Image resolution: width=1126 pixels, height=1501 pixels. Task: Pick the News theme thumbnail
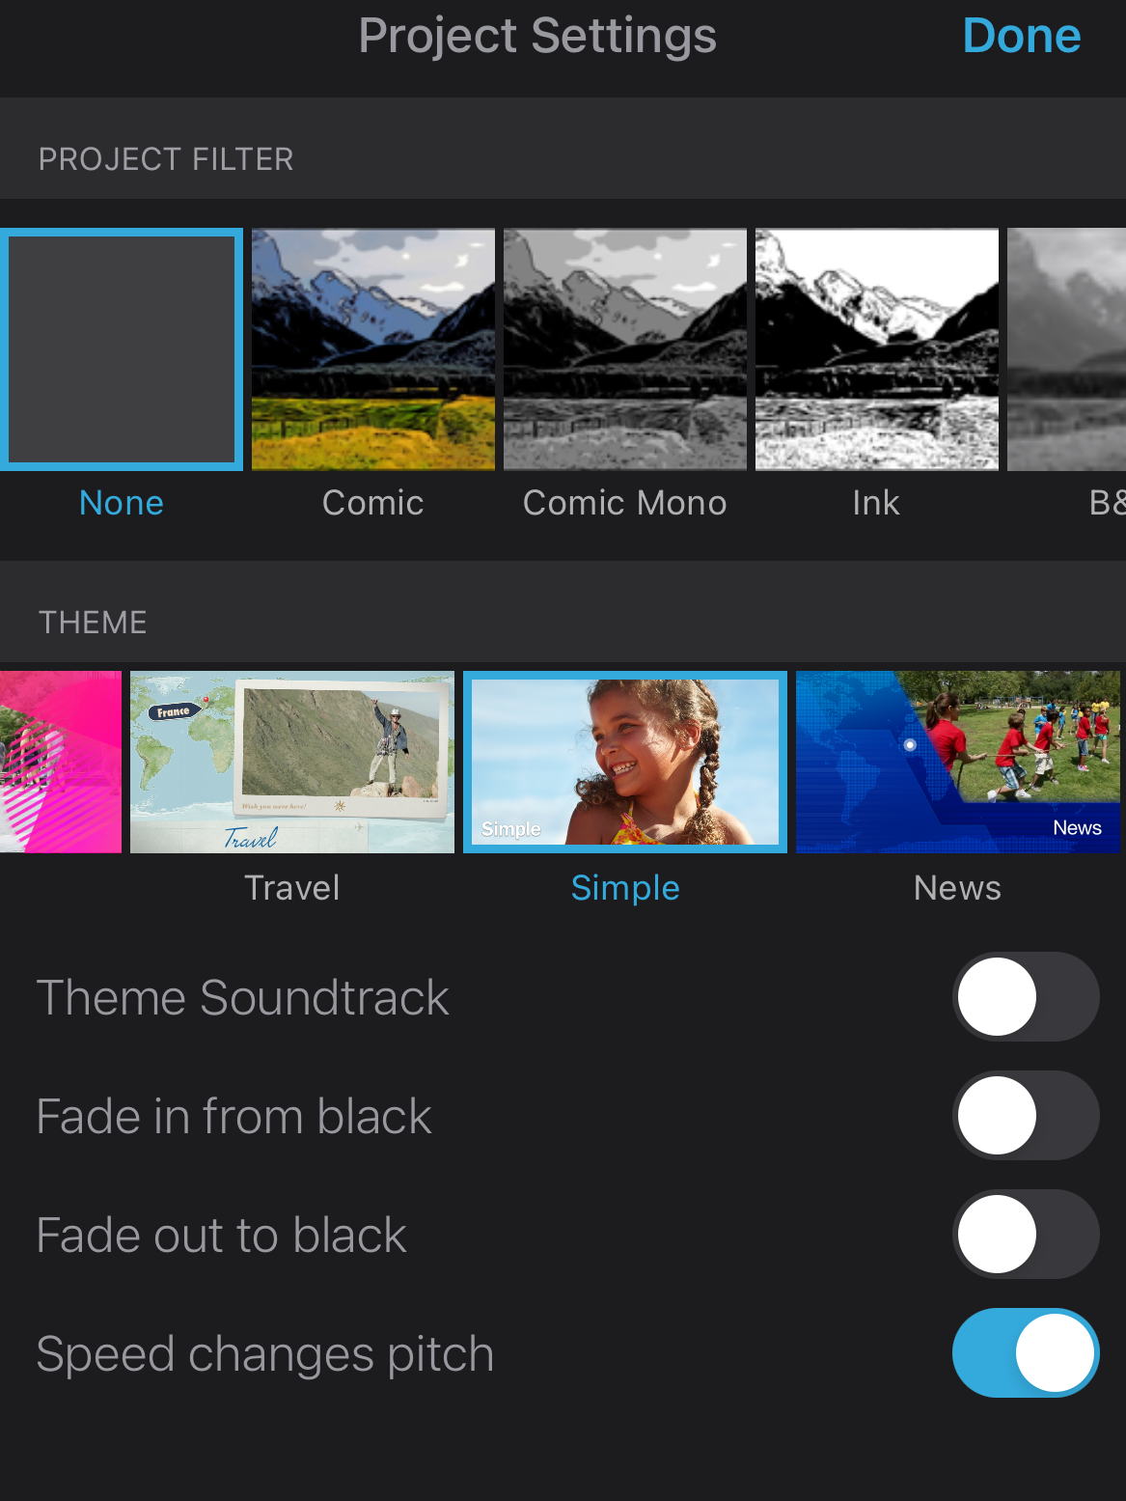[x=958, y=762]
